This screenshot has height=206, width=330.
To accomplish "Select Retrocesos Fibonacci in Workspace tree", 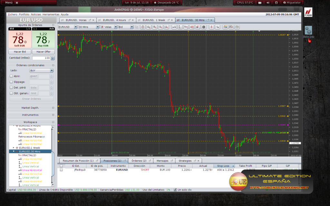I will pos(32,136).
